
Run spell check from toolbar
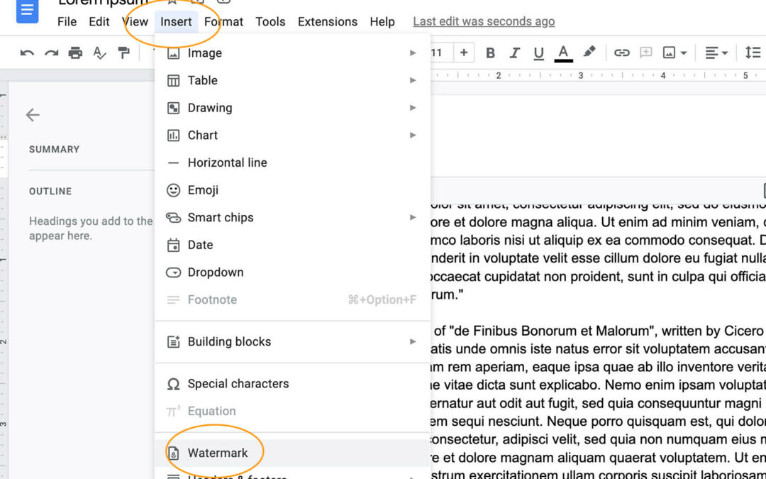(100, 53)
